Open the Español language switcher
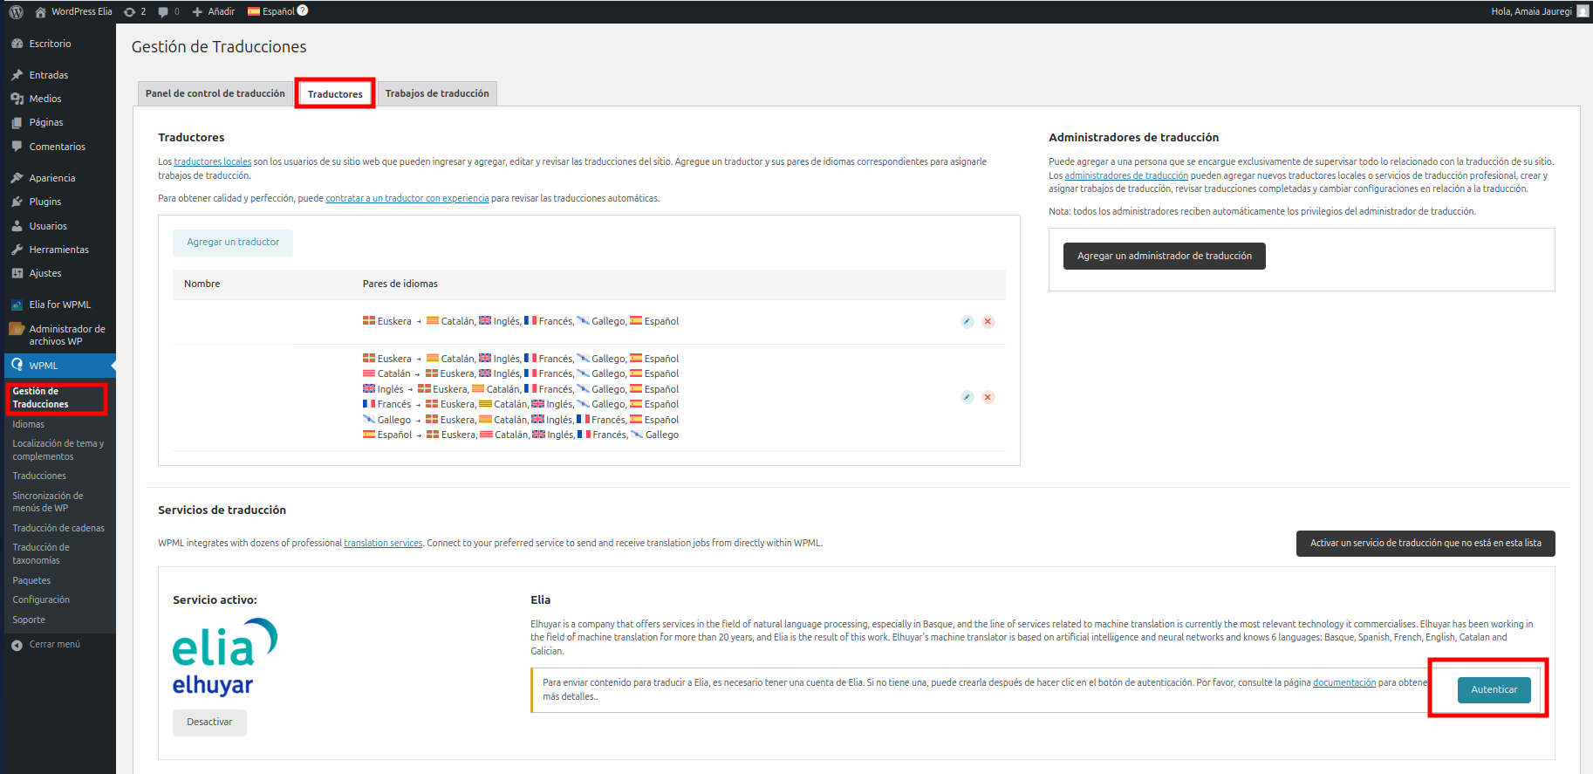1593x774 pixels. click(x=271, y=11)
